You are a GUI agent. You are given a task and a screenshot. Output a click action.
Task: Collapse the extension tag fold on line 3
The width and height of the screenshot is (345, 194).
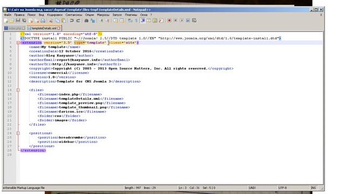click(x=18, y=43)
